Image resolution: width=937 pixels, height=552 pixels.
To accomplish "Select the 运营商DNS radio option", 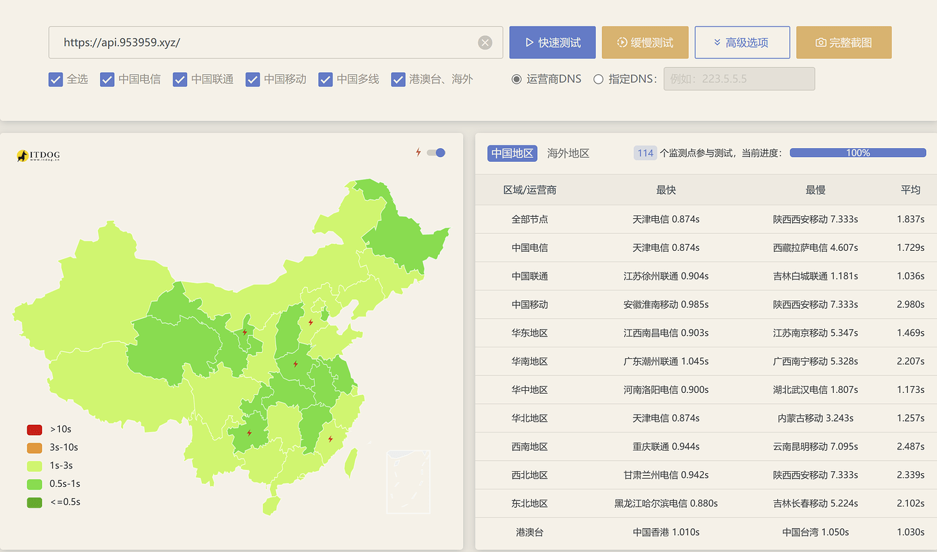I will coord(517,79).
